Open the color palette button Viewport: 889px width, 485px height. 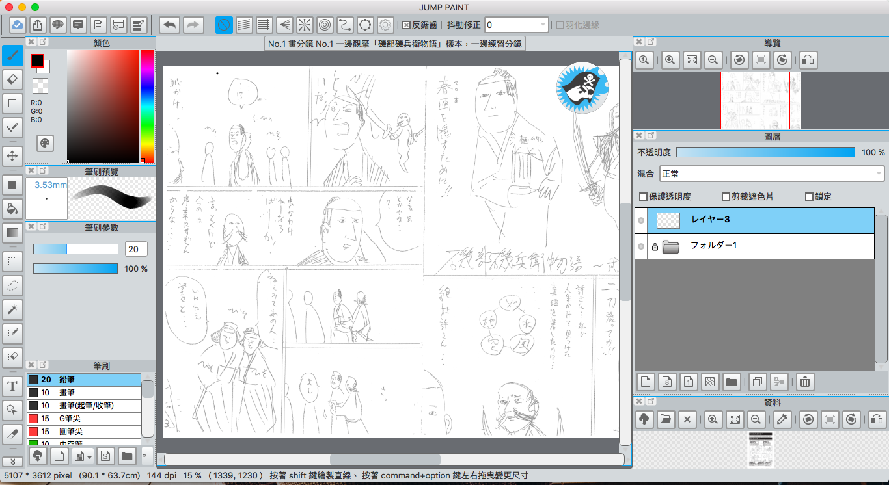click(x=45, y=144)
